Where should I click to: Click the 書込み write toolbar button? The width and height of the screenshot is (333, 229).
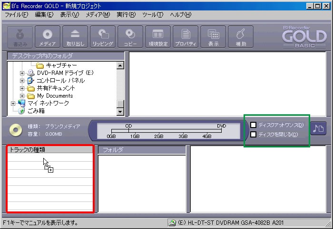[20, 37]
